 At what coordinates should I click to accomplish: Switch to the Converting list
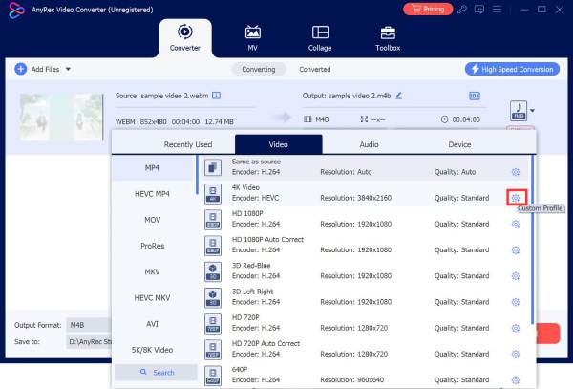(259, 69)
